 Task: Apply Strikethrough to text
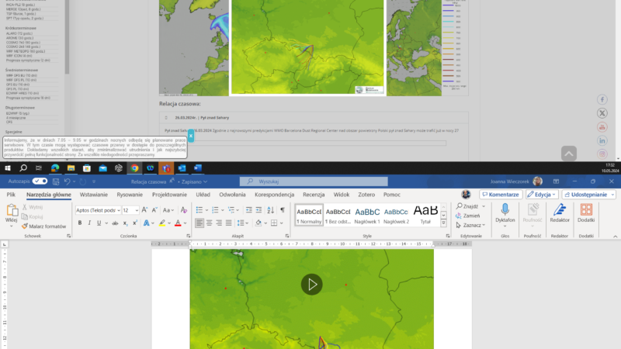115,223
